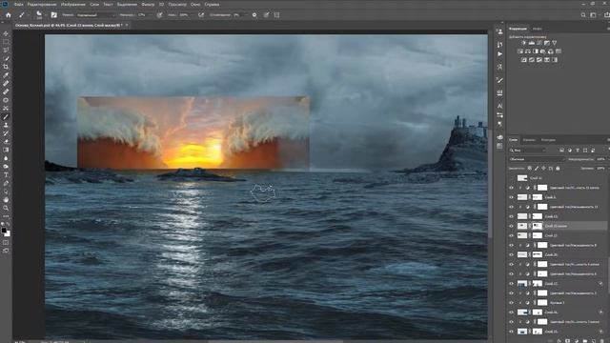Image resolution: width=610 pixels, height=343 pixels.
Task: Open layer blend mode dropdown Обычные
Action: coord(537,159)
